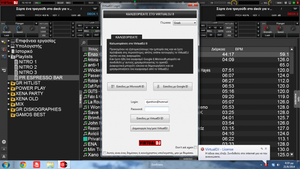Click the add filter folder icon
The height and width of the screenshot is (169, 300).
pyautogui.click(x=4, y=57)
